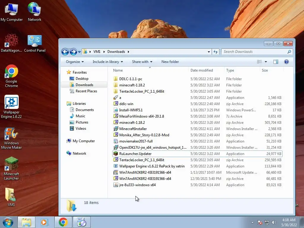Open Windows Explorer from the taskbar

pos(26,222)
